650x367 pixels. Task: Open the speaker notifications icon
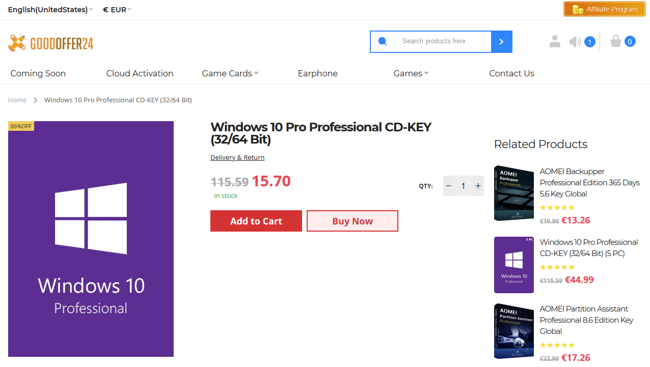[575, 42]
